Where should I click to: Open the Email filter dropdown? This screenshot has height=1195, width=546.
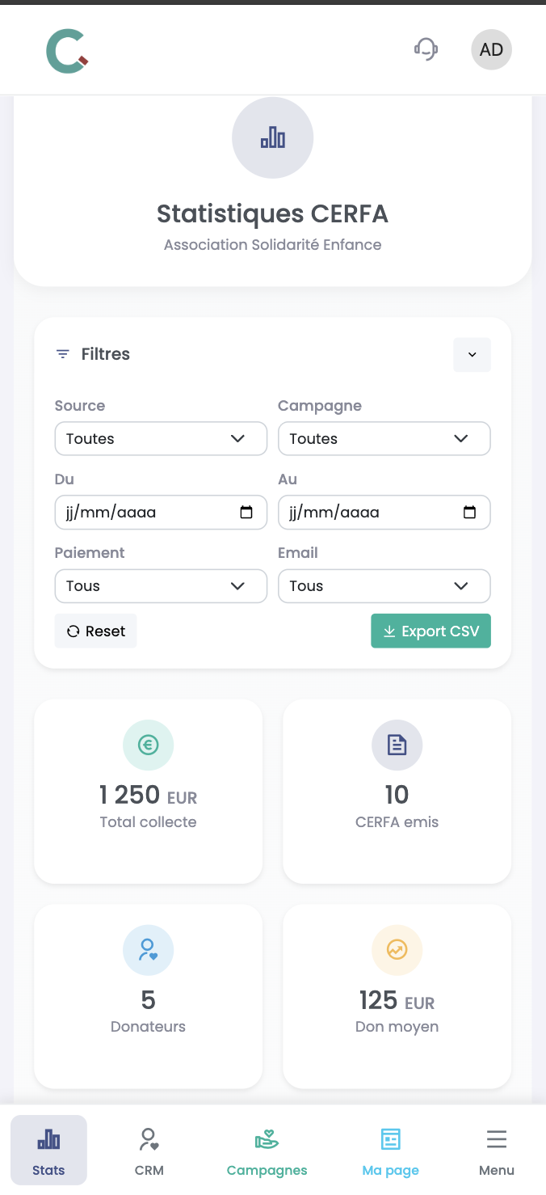coord(384,585)
